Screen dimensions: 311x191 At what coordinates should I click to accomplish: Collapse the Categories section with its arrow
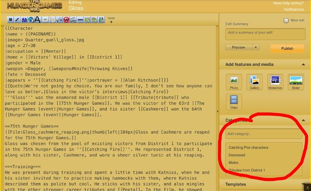303,120
